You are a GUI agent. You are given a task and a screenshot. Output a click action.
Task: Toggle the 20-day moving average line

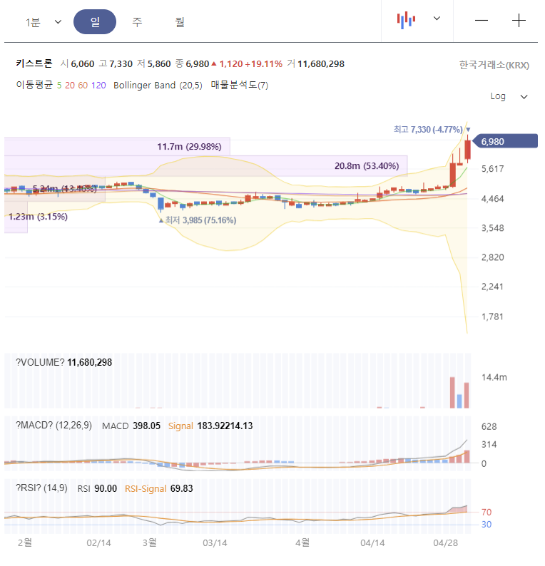click(70, 86)
